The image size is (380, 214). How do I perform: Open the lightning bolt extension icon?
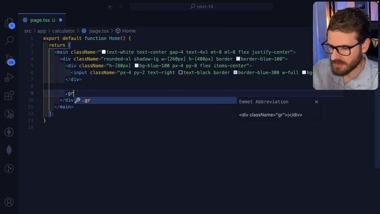pos(9,132)
